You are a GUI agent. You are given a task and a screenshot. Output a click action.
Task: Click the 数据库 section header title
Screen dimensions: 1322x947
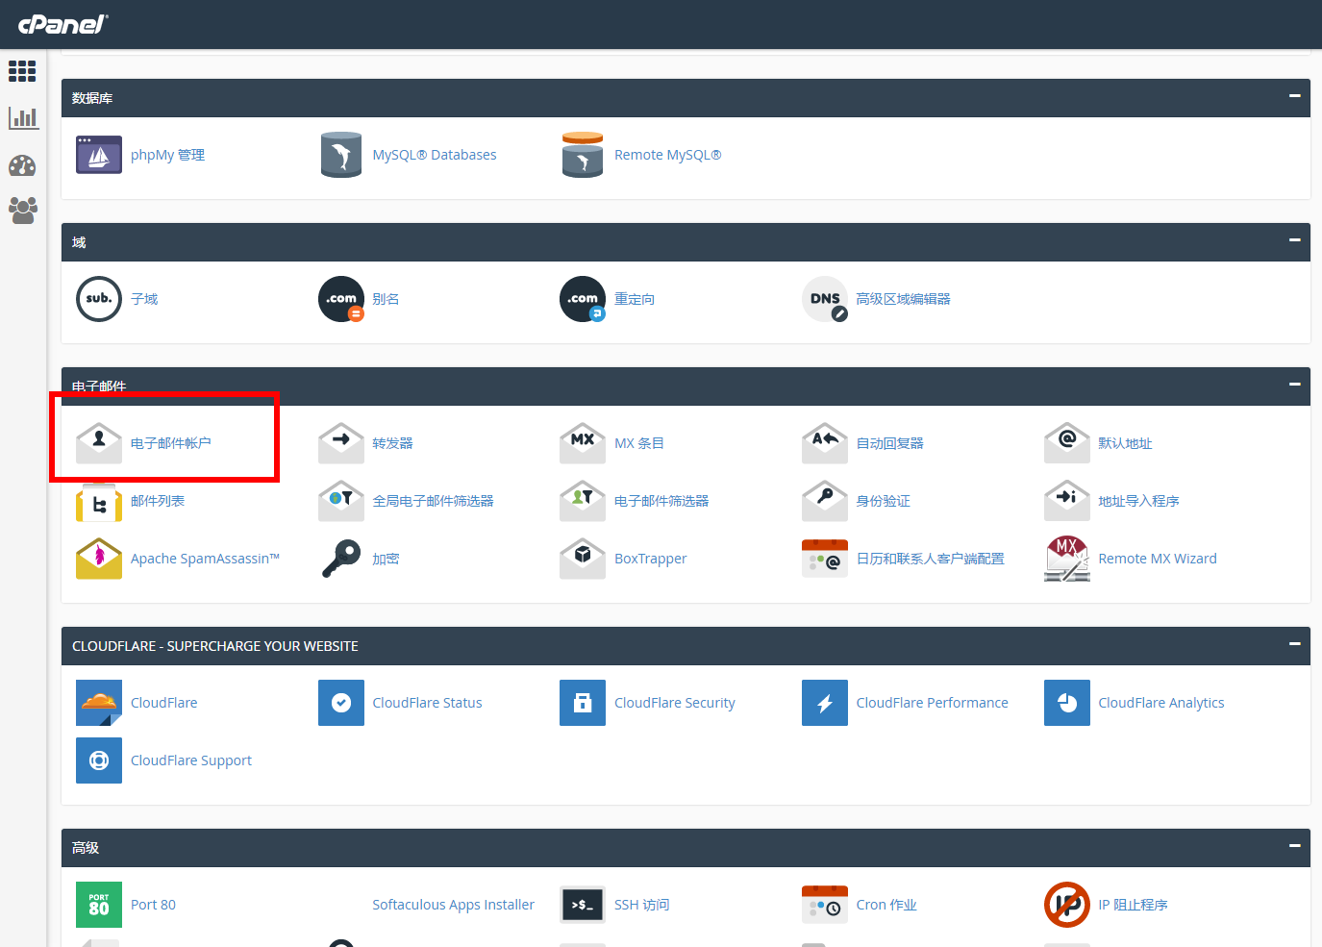pos(92,98)
